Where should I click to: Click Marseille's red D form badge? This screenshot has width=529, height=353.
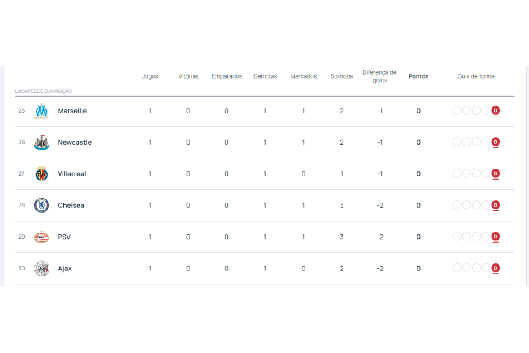(x=495, y=110)
